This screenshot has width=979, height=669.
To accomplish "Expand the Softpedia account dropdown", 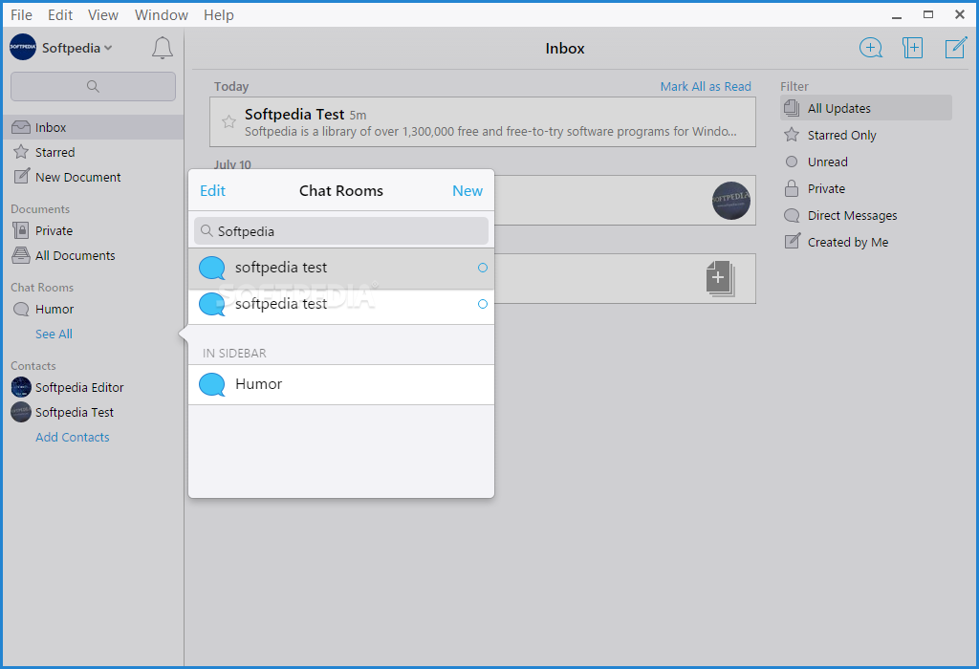I will pos(109,48).
